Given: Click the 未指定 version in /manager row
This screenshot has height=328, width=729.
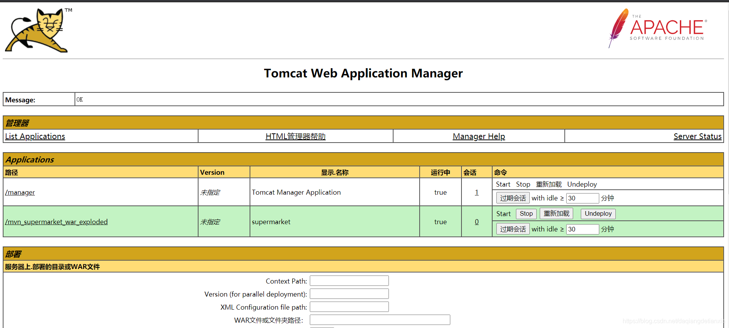Looking at the screenshot, I should [x=210, y=192].
